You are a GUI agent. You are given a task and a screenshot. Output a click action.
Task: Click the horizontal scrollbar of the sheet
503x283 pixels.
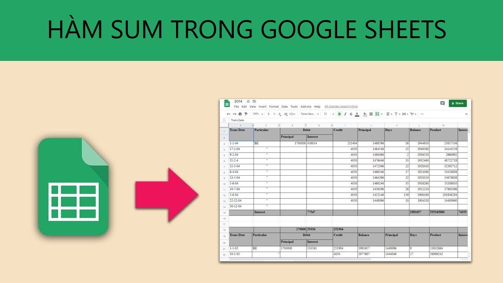pos(300,259)
